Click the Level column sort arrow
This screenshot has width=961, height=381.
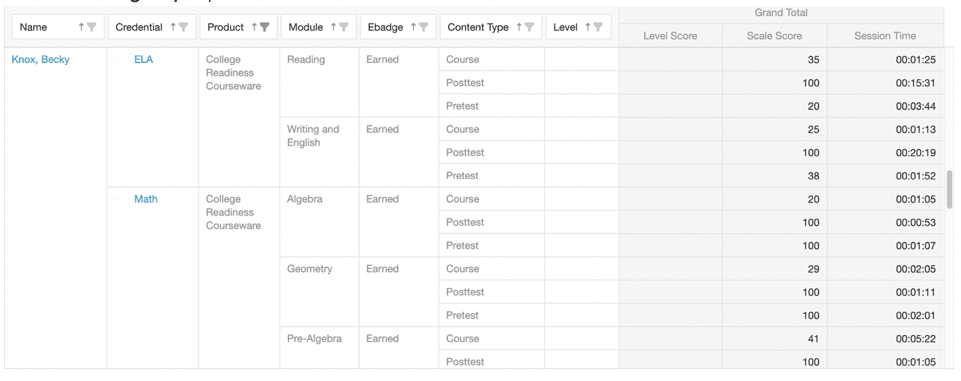588,27
